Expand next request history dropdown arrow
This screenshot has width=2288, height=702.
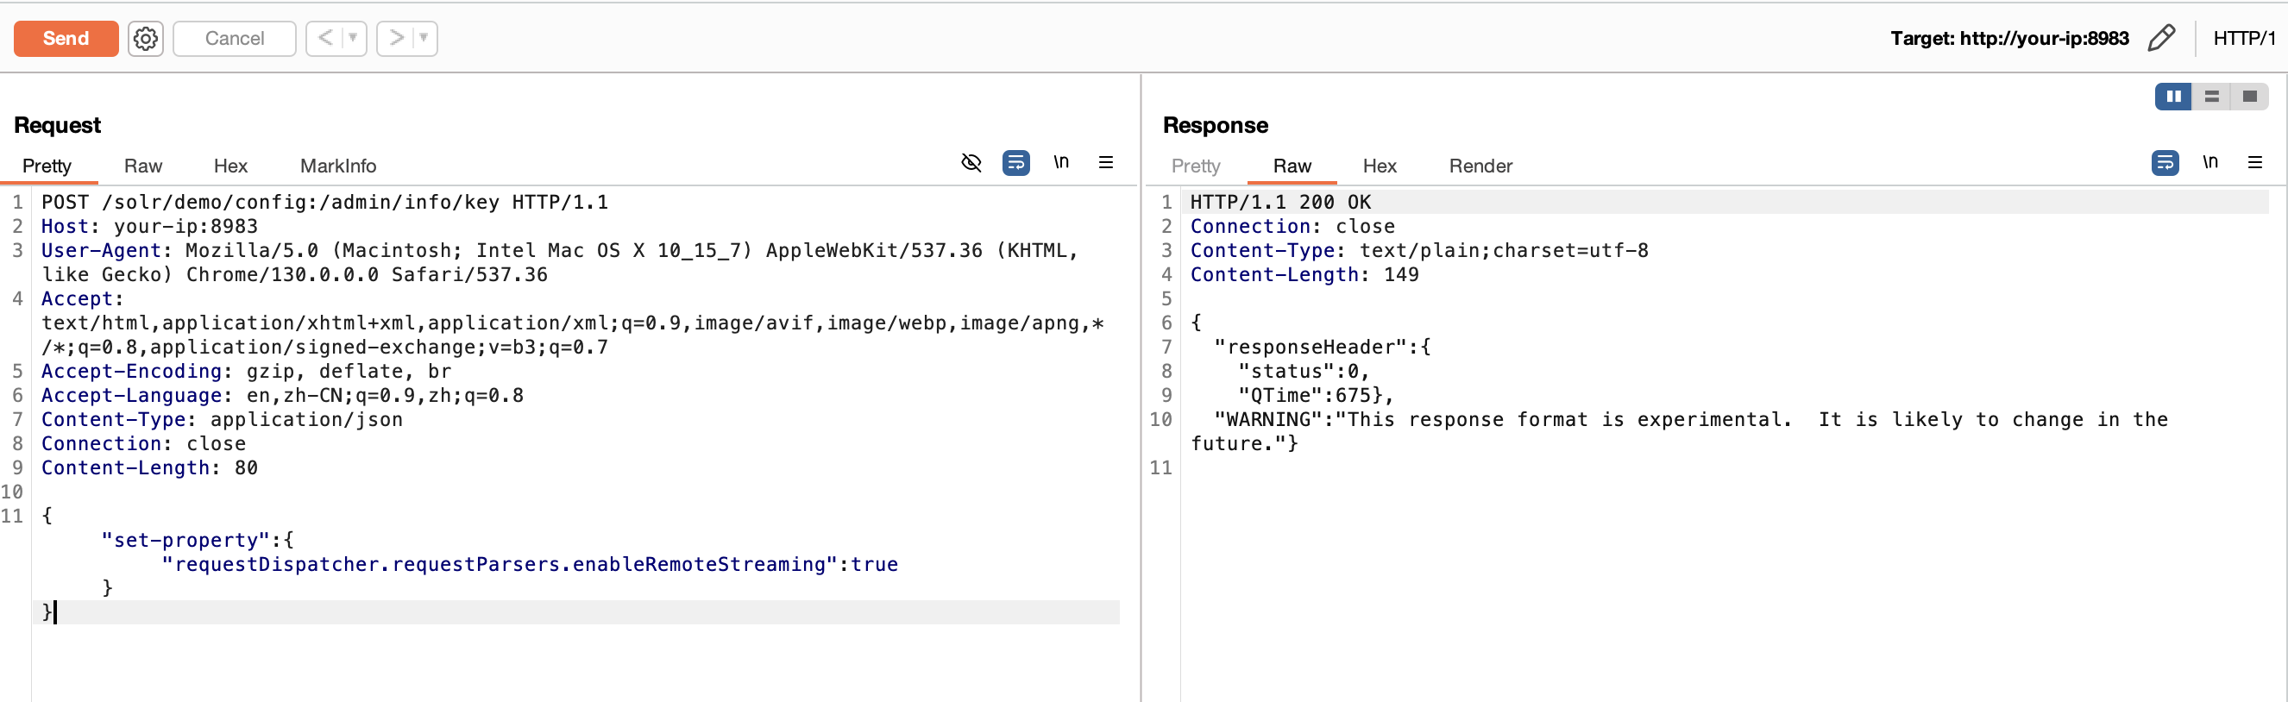click(x=424, y=38)
